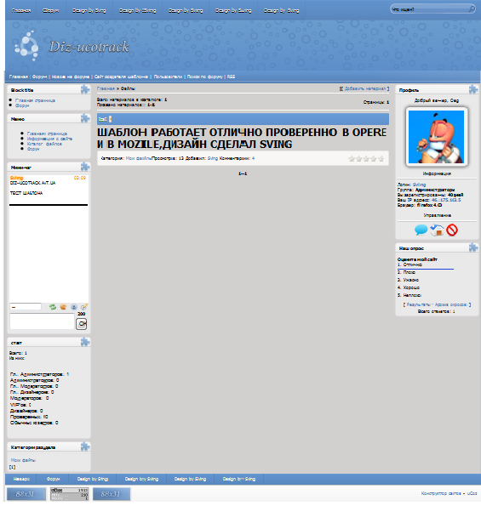Click the house icon under profile management

[437, 230]
